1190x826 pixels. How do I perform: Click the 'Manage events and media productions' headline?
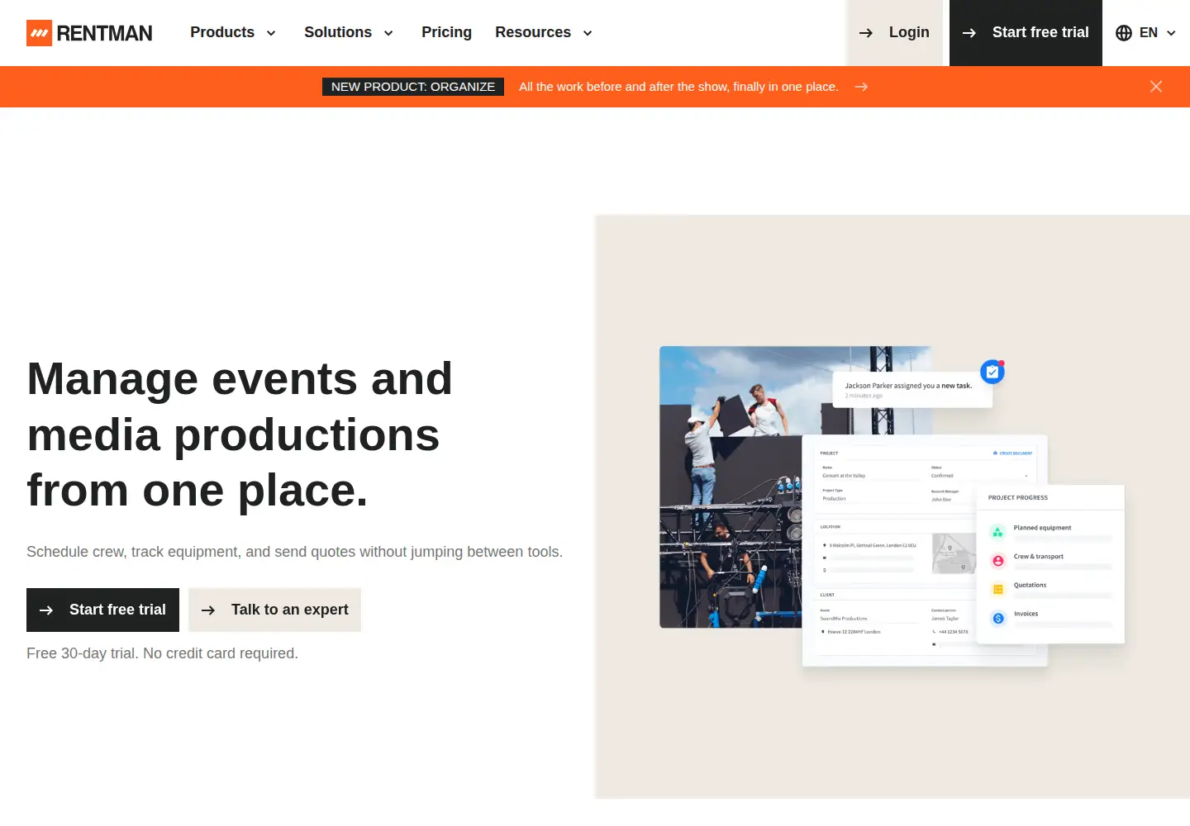pyautogui.click(x=240, y=434)
